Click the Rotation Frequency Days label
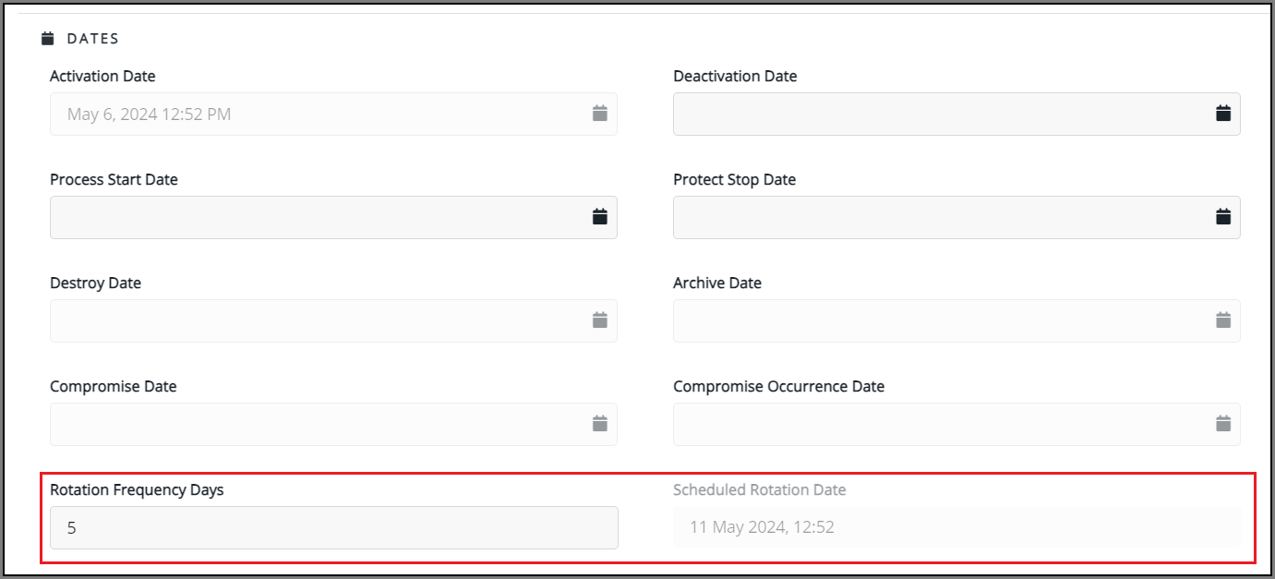The height and width of the screenshot is (579, 1275). (137, 490)
